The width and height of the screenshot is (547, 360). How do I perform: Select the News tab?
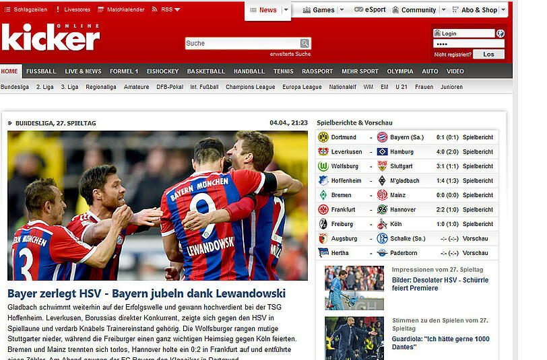tap(264, 10)
